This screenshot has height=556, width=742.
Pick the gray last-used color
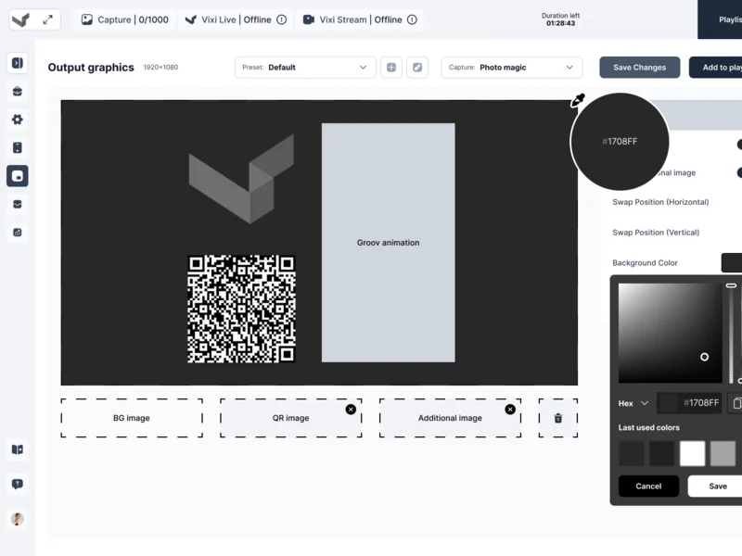[723, 453]
